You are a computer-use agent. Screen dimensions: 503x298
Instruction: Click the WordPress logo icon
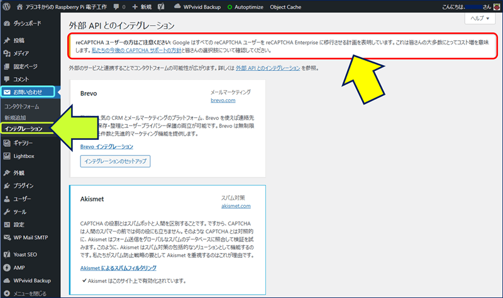point(6,7)
